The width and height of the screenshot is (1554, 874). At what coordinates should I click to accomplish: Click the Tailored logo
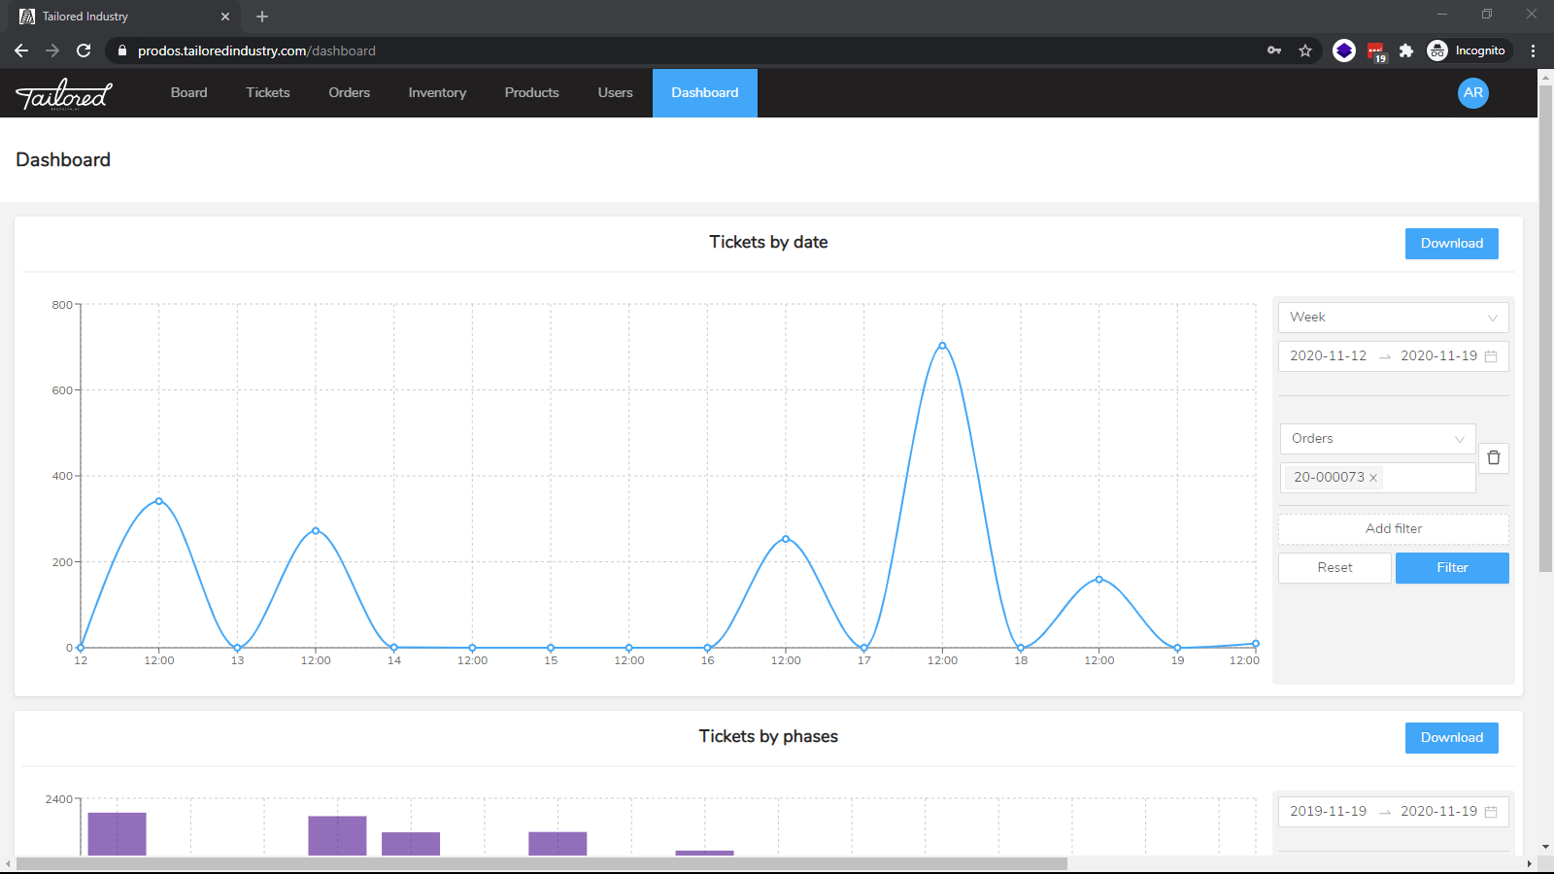(64, 94)
